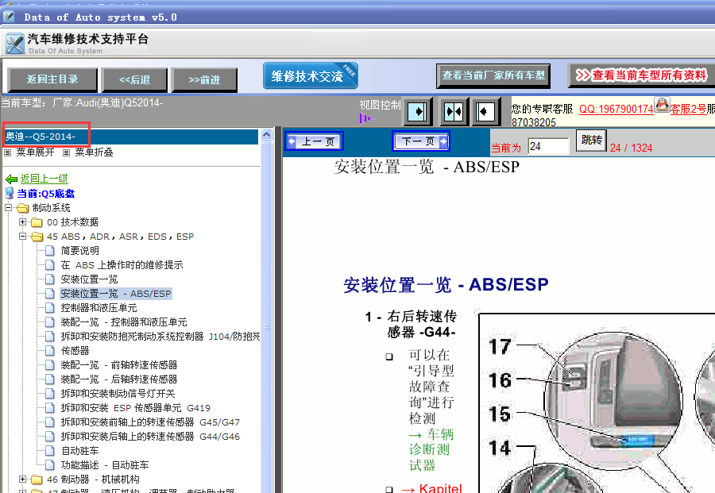Open 简要说明 tree item

pyautogui.click(x=79, y=251)
